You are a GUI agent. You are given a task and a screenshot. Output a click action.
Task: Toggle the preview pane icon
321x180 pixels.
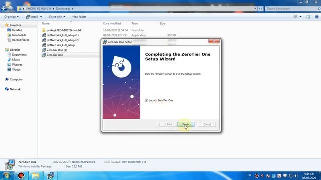pos(308,17)
